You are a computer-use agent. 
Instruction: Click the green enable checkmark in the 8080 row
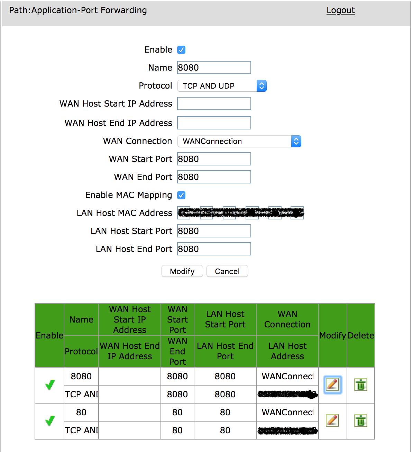pyautogui.click(x=49, y=385)
